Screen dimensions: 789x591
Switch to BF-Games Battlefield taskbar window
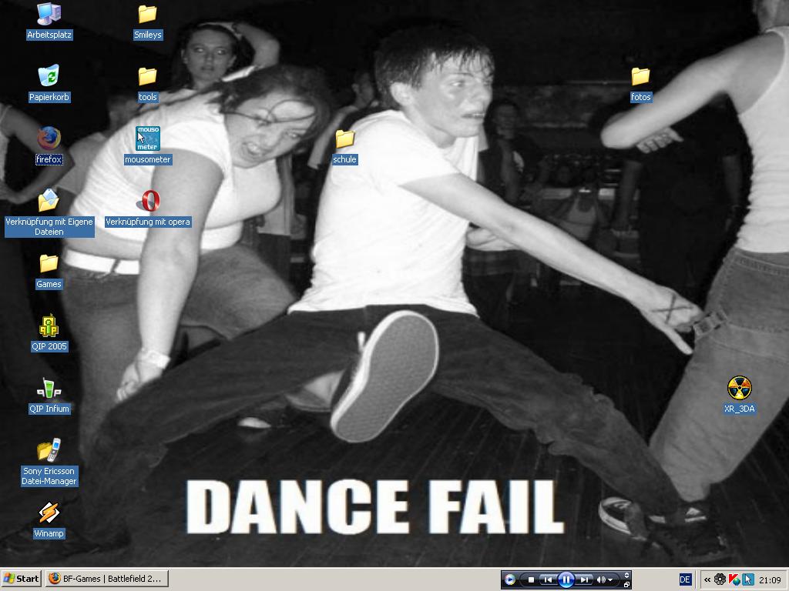[x=106, y=579]
